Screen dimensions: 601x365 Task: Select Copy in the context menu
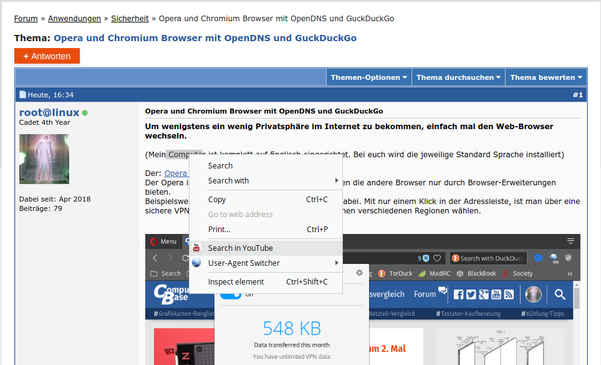click(x=266, y=200)
